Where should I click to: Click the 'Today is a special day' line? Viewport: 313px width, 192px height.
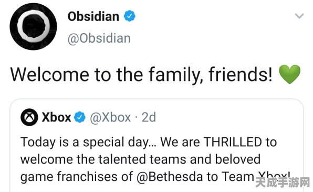click(x=88, y=143)
